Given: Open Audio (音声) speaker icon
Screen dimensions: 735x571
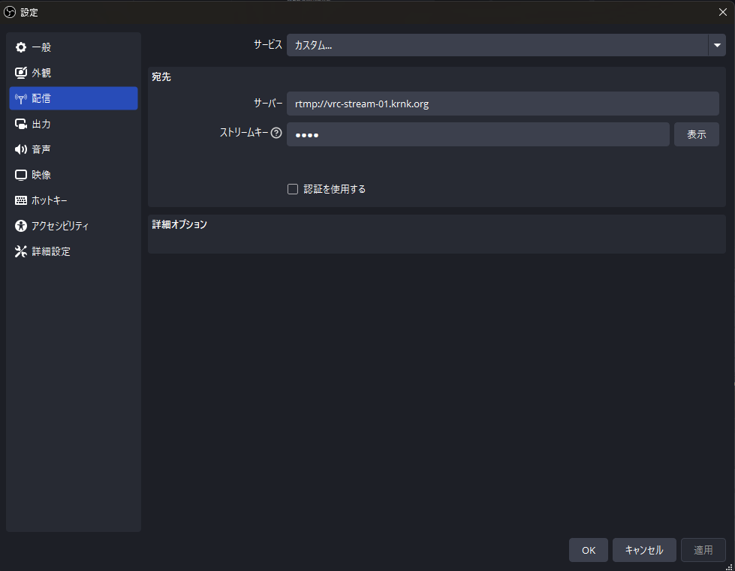Looking at the screenshot, I should (21, 149).
